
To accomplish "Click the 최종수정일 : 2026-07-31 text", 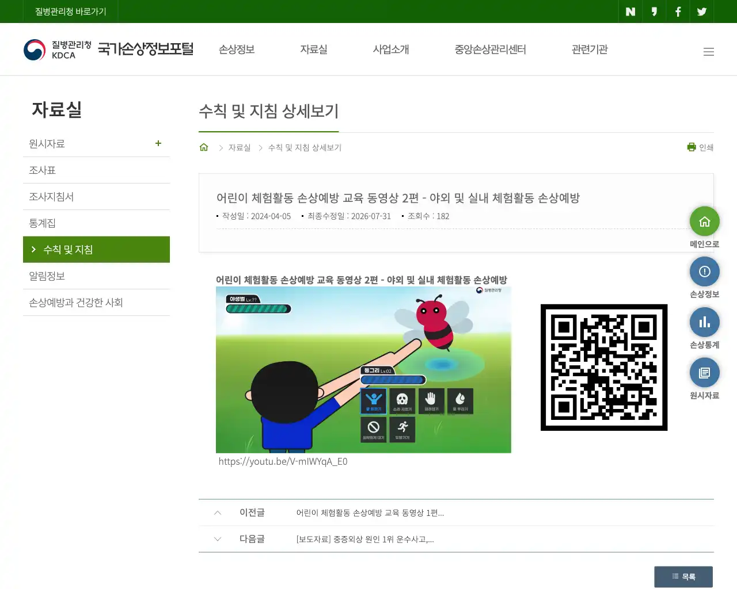I will (x=349, y=216).
